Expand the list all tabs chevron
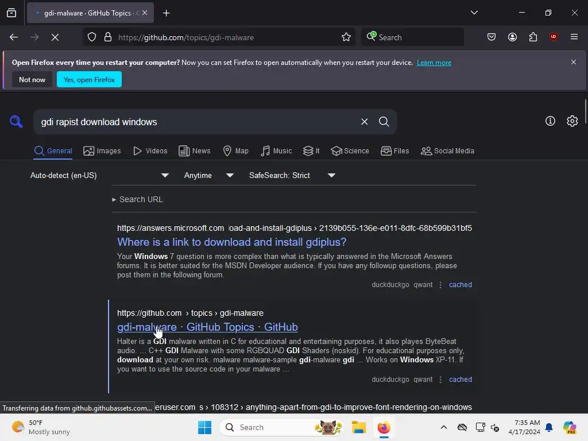Image resolution: width=588 pixels, height=441 pixels. pyautogui.click(x=474, y=13)
